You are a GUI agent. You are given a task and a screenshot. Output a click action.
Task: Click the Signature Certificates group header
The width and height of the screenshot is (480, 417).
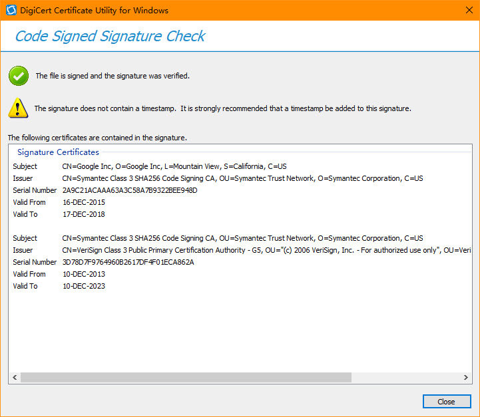click(58, 152)
